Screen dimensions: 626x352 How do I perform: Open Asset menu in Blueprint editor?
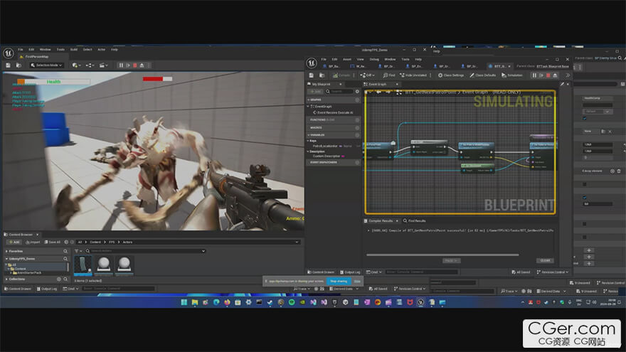click(347, 59)
